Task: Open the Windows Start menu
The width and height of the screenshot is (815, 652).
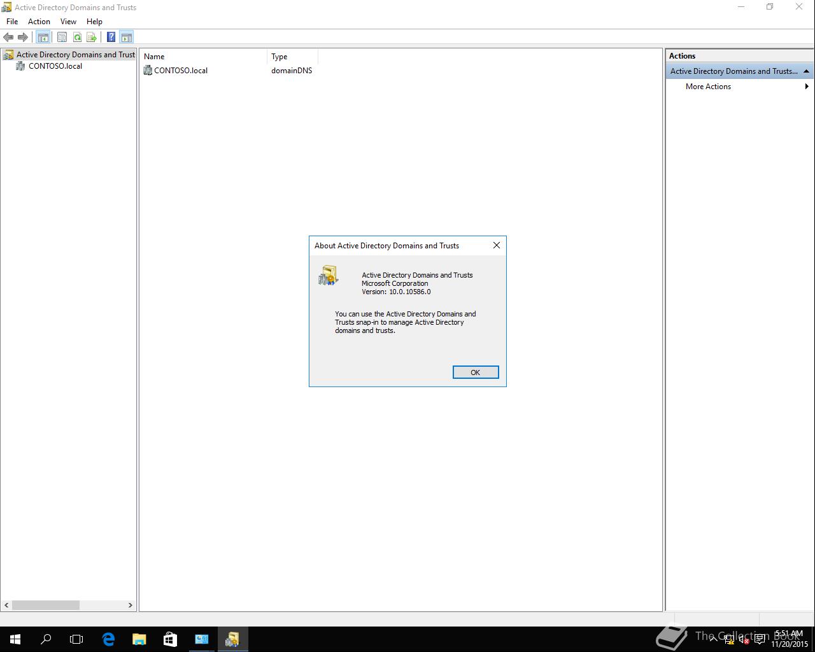Action: click(x=15, y=639)
